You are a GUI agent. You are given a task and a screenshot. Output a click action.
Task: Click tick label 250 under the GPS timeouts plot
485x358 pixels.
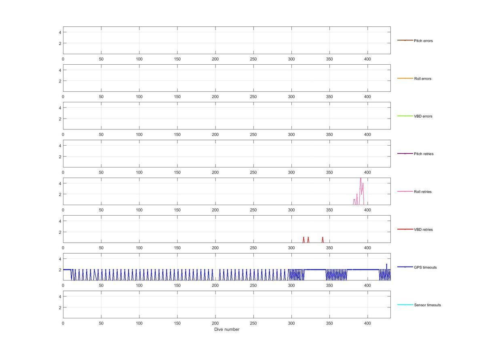pyautogui.click(x=253, y=286)
